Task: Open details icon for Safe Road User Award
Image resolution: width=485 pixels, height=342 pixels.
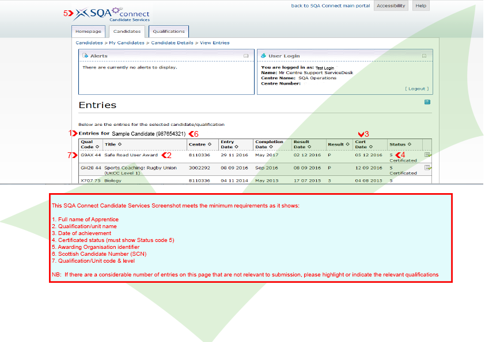Action: pos(427,155)
